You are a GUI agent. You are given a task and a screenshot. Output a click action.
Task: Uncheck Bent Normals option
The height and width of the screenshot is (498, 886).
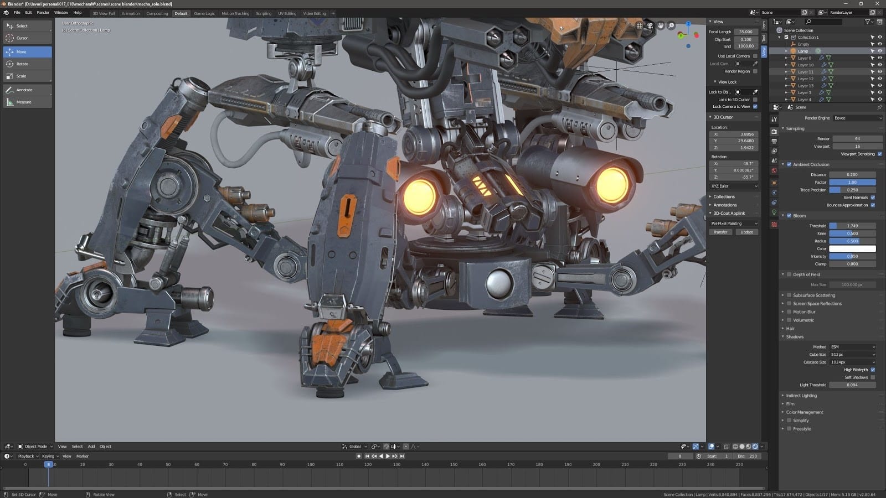coord(873,198)
